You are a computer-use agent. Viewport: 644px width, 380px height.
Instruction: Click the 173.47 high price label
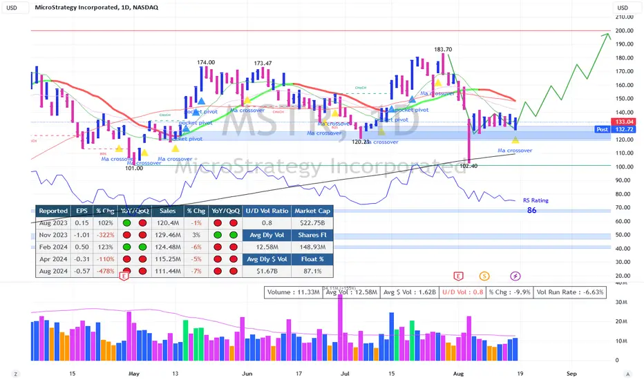263,64
